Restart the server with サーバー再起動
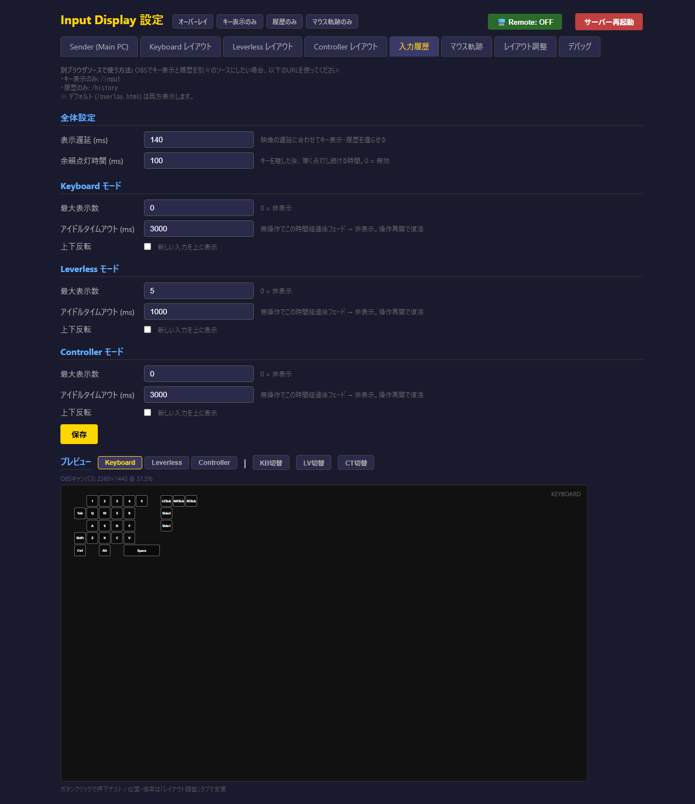The height and width of the screenshot is (804, 695). pos(609,22)
